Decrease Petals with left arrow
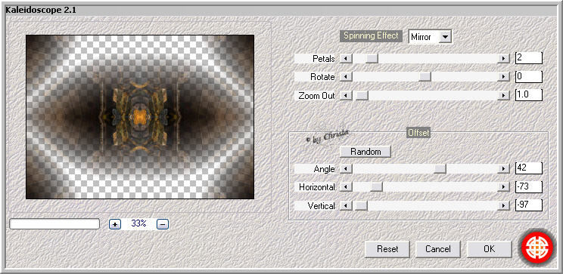Image resolution: width=563 pixels, height=274 pixels. tap(346, 58)
